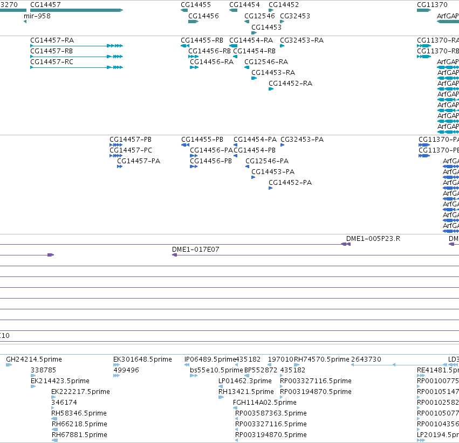
Task: Open EST RH13421.5prime
Action: 246,392
